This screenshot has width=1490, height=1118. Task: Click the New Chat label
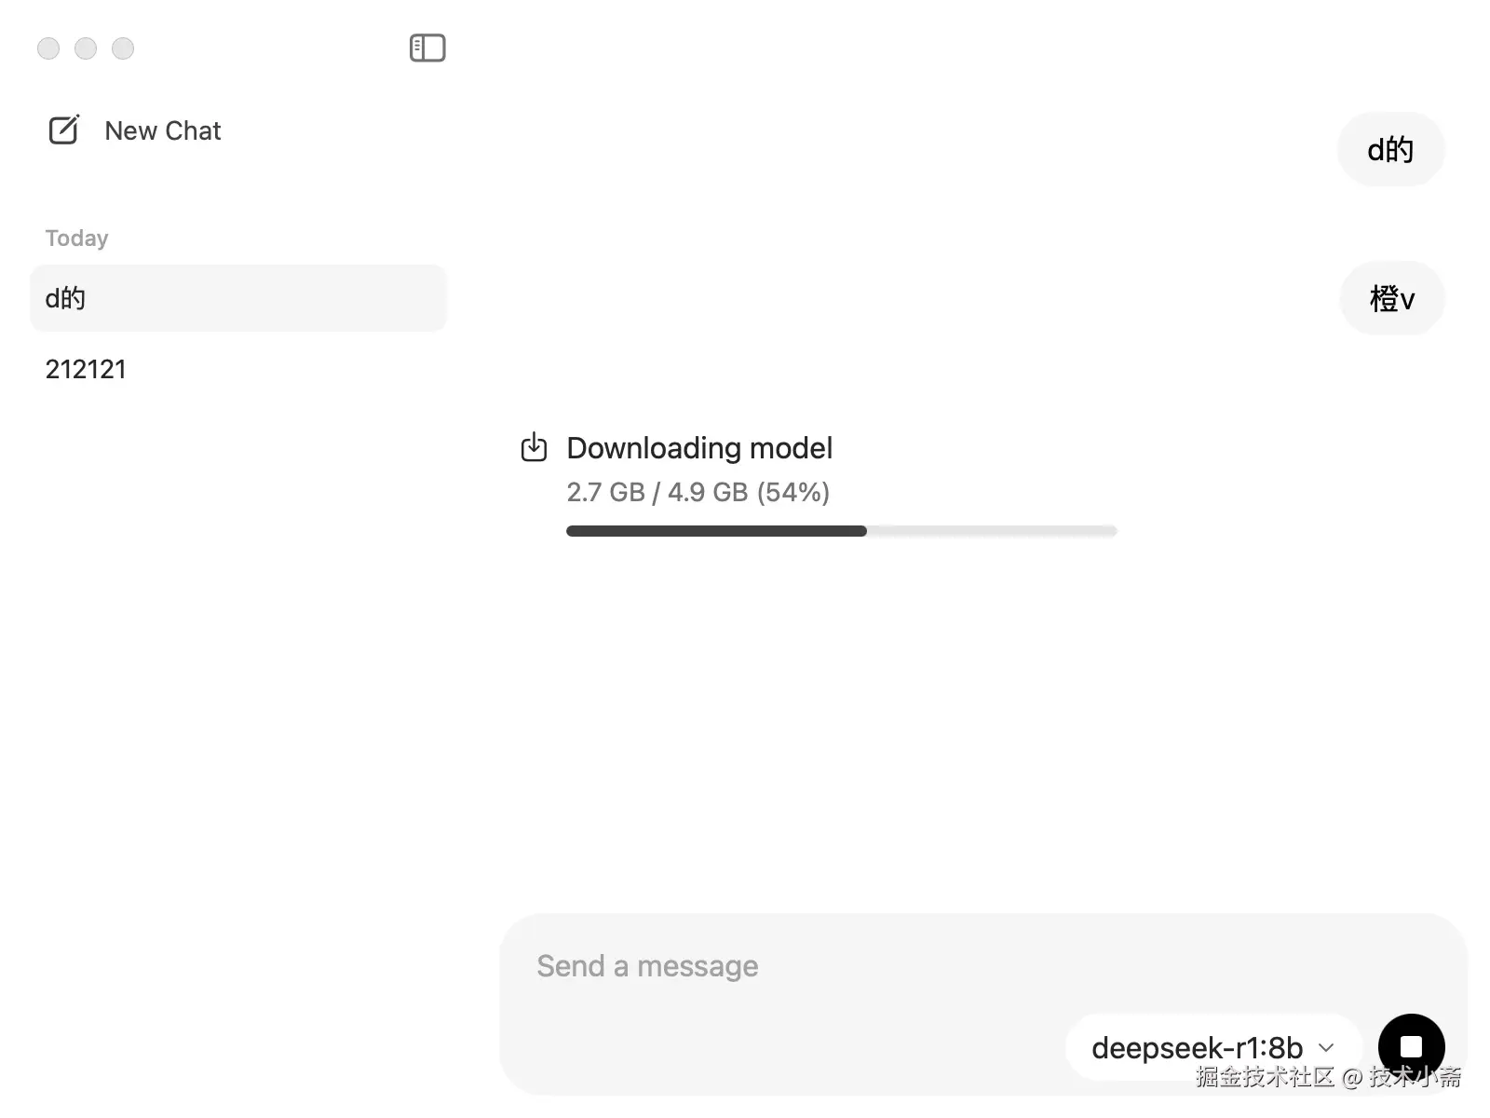coord(163,130)
